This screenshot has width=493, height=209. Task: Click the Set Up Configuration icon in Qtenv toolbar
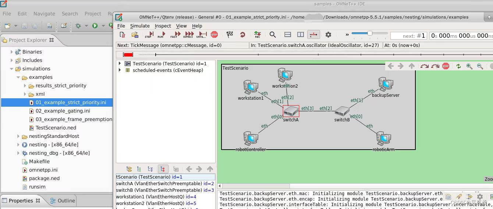[123, 34]
